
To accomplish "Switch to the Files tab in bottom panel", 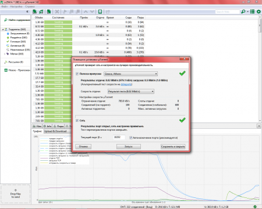I will pyautogui.click(x=37, y=126).
